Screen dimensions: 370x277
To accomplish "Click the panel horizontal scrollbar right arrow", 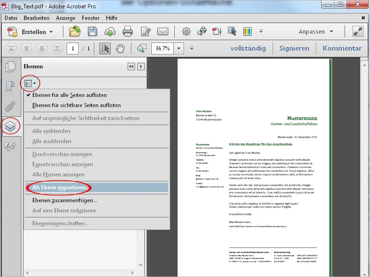I will [132, 273].
